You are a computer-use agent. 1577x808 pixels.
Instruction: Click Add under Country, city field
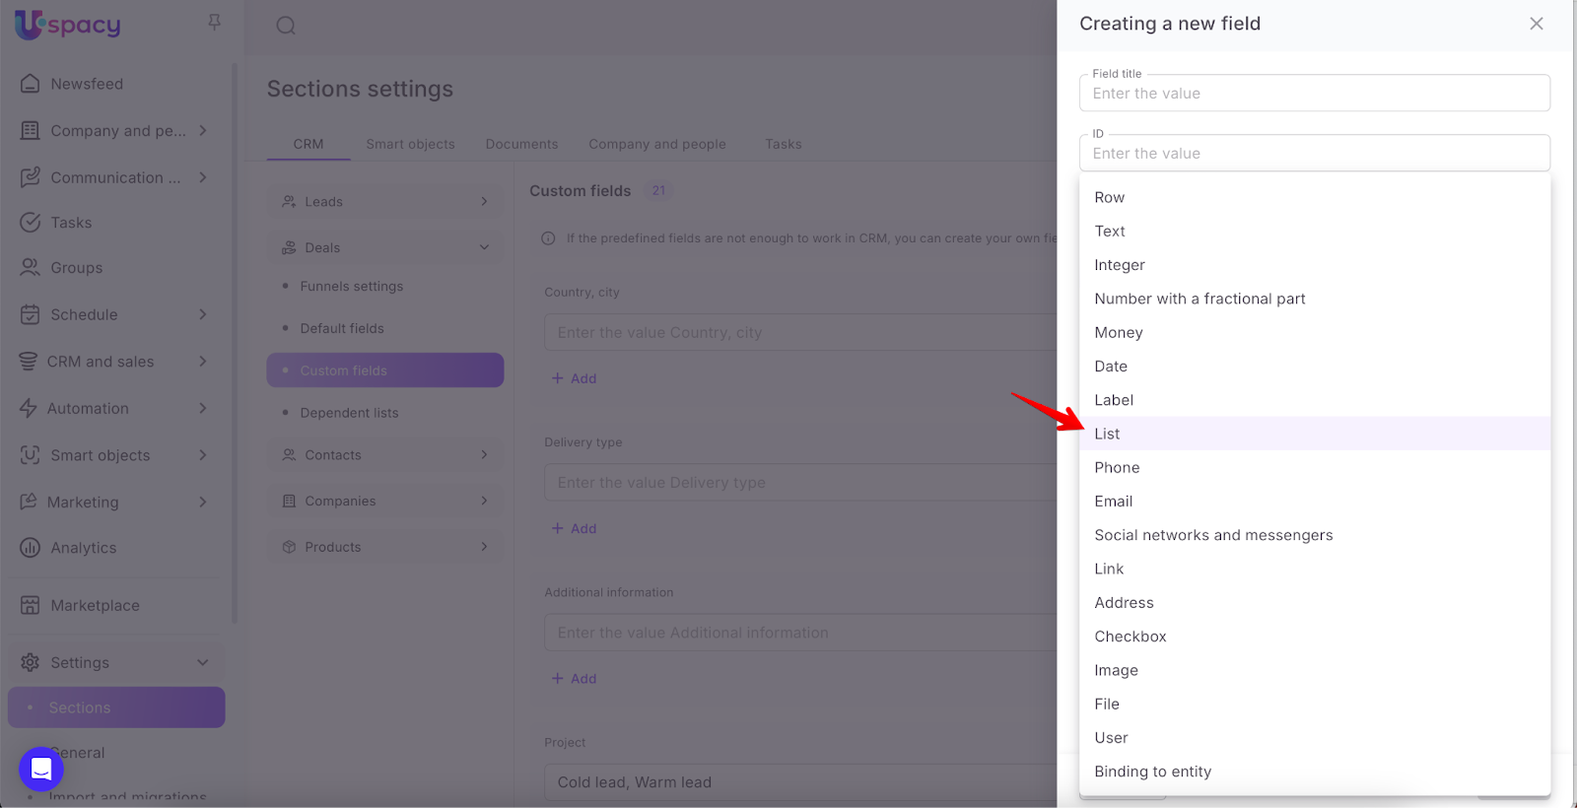point(574,378)
